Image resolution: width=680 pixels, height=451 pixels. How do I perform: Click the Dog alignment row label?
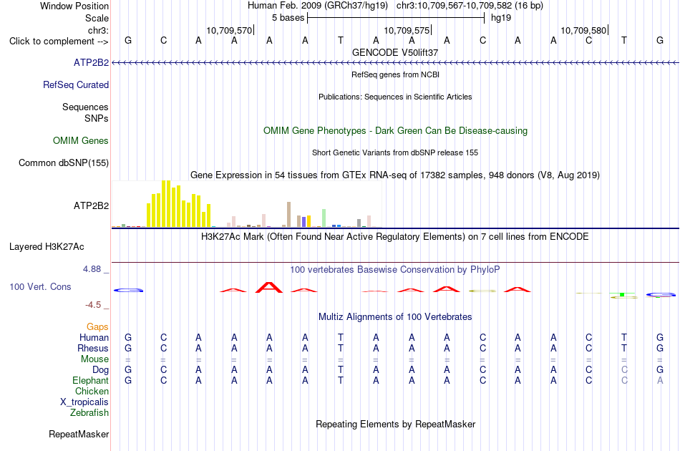point(101,370)
